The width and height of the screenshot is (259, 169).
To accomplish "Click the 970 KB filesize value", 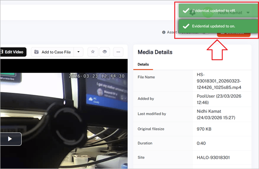I will point(204,129).
